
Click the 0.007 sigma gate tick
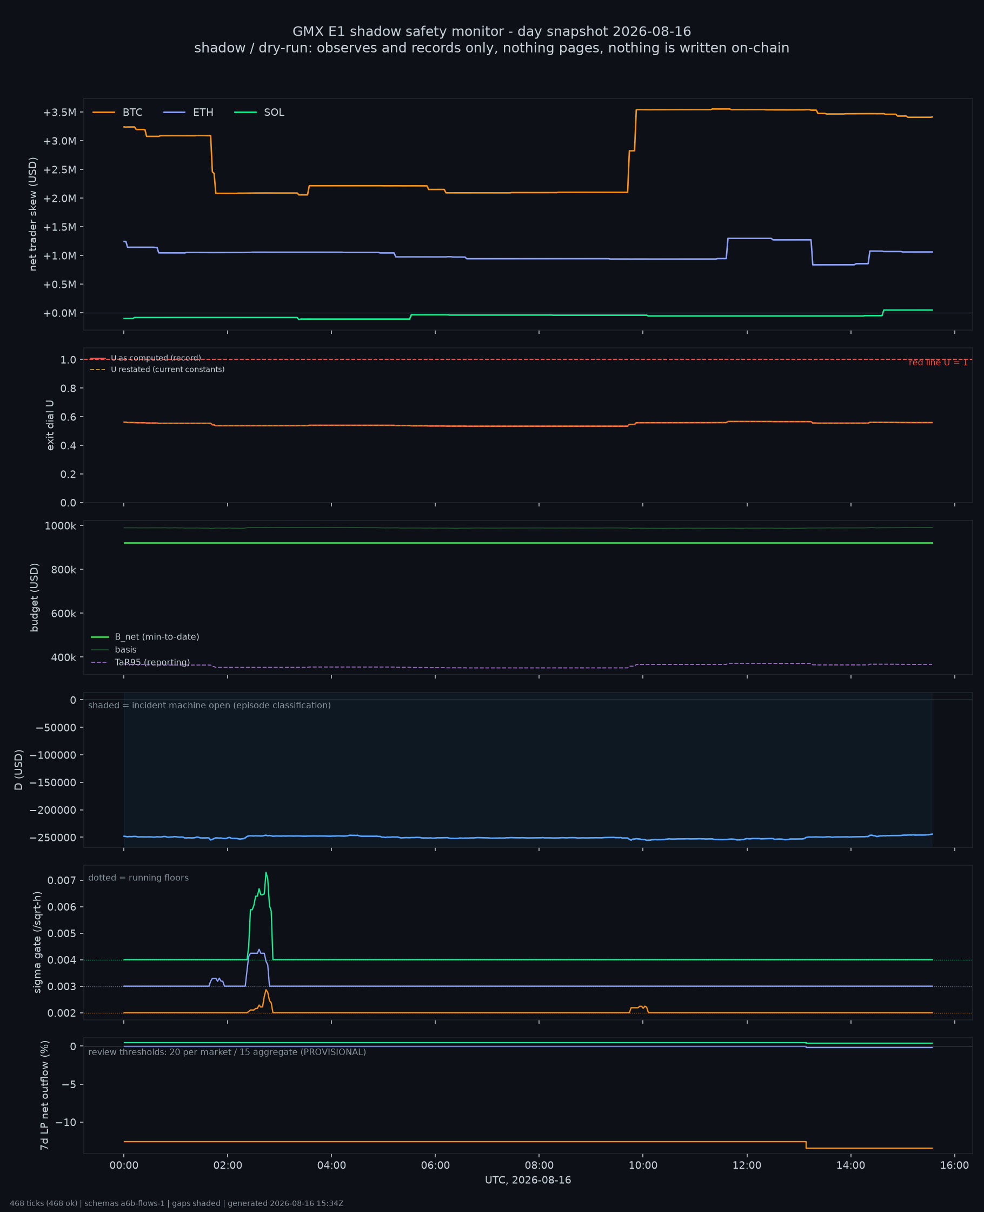coord(62,881)
